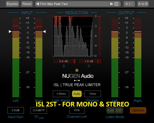Open the Options button
The width and height of the screenshot is (154, 123).
(x=138, y=110)
